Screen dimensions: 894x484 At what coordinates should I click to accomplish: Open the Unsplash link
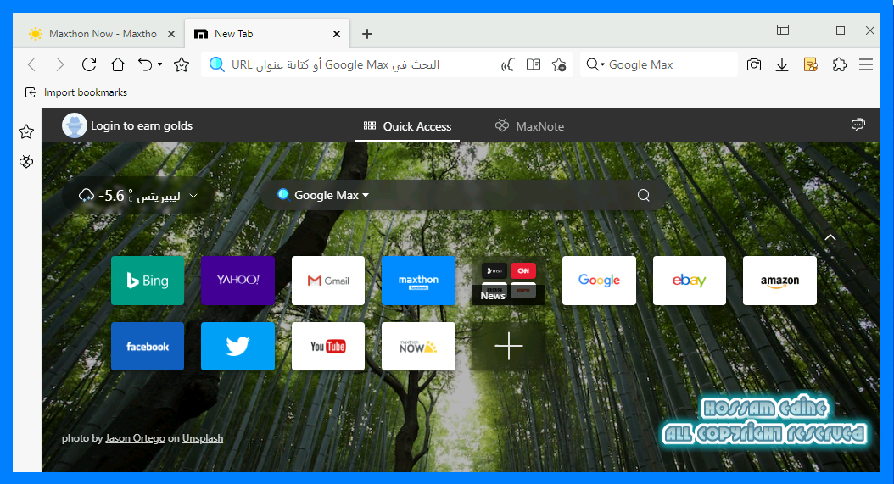click(x=203, y=438)
